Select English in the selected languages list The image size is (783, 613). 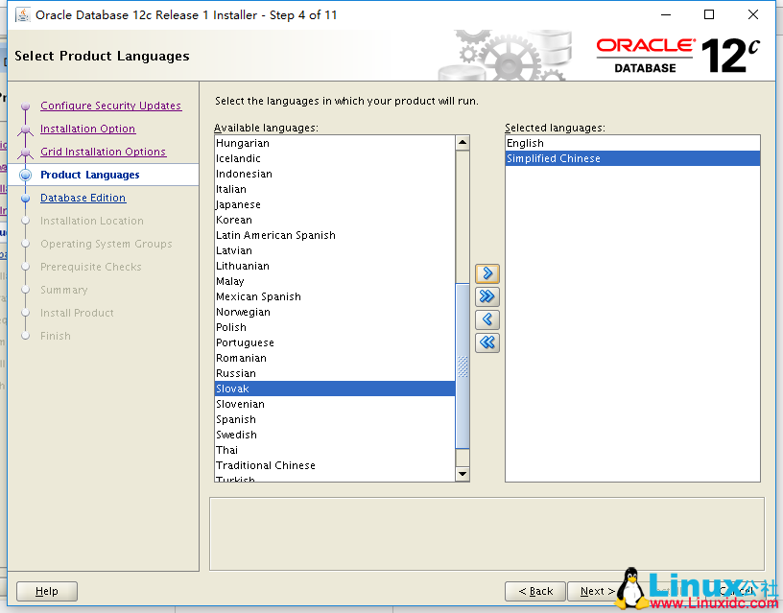pos(523,142)
